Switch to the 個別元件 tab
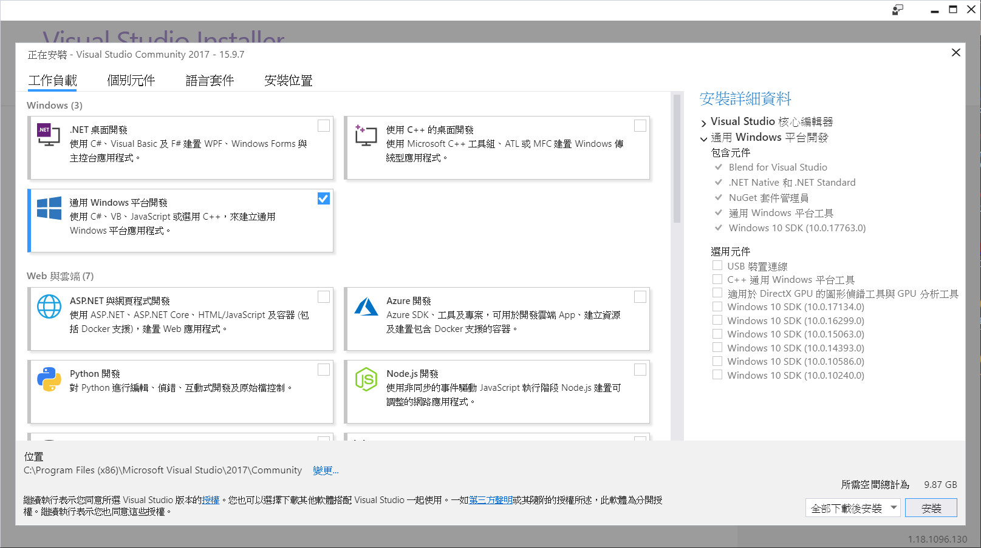 tap(131, 81)
